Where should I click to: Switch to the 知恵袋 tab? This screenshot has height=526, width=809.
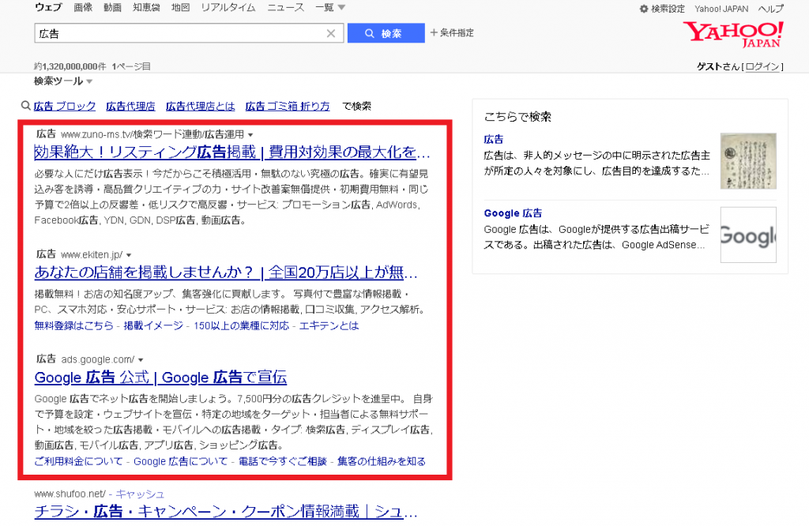(x=146, y=7)
